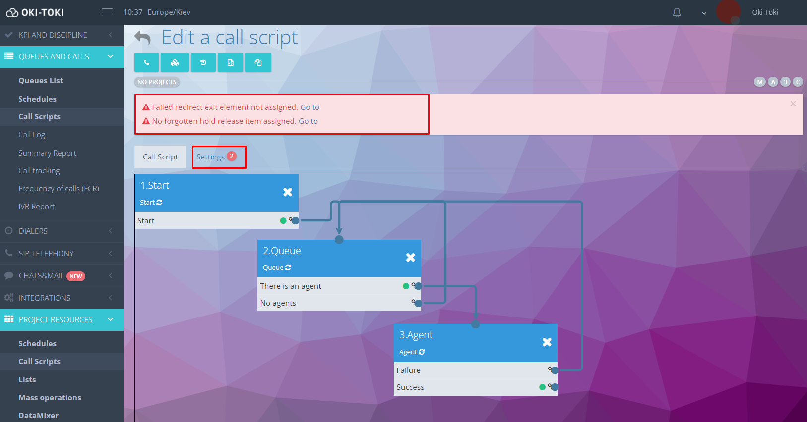
Task: Delete the 3.Agent block via X
Action: 547,342
